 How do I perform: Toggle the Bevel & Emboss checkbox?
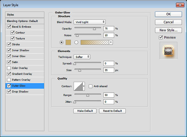click(x=9, y=27)
